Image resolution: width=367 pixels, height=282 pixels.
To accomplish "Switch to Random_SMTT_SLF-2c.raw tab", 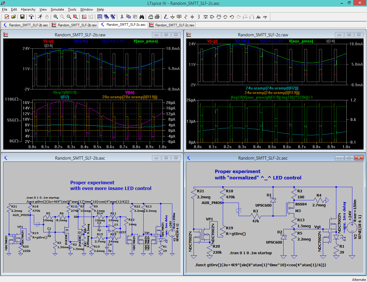I will coord(172,25).
